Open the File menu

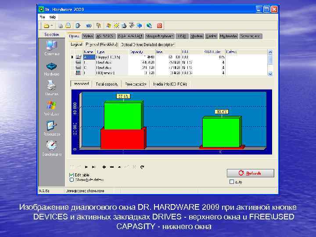tap(42, 17)
